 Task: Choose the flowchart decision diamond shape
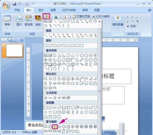pos(55,107)
